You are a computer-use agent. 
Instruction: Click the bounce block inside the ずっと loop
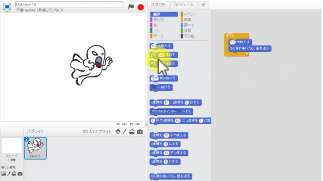250,48
